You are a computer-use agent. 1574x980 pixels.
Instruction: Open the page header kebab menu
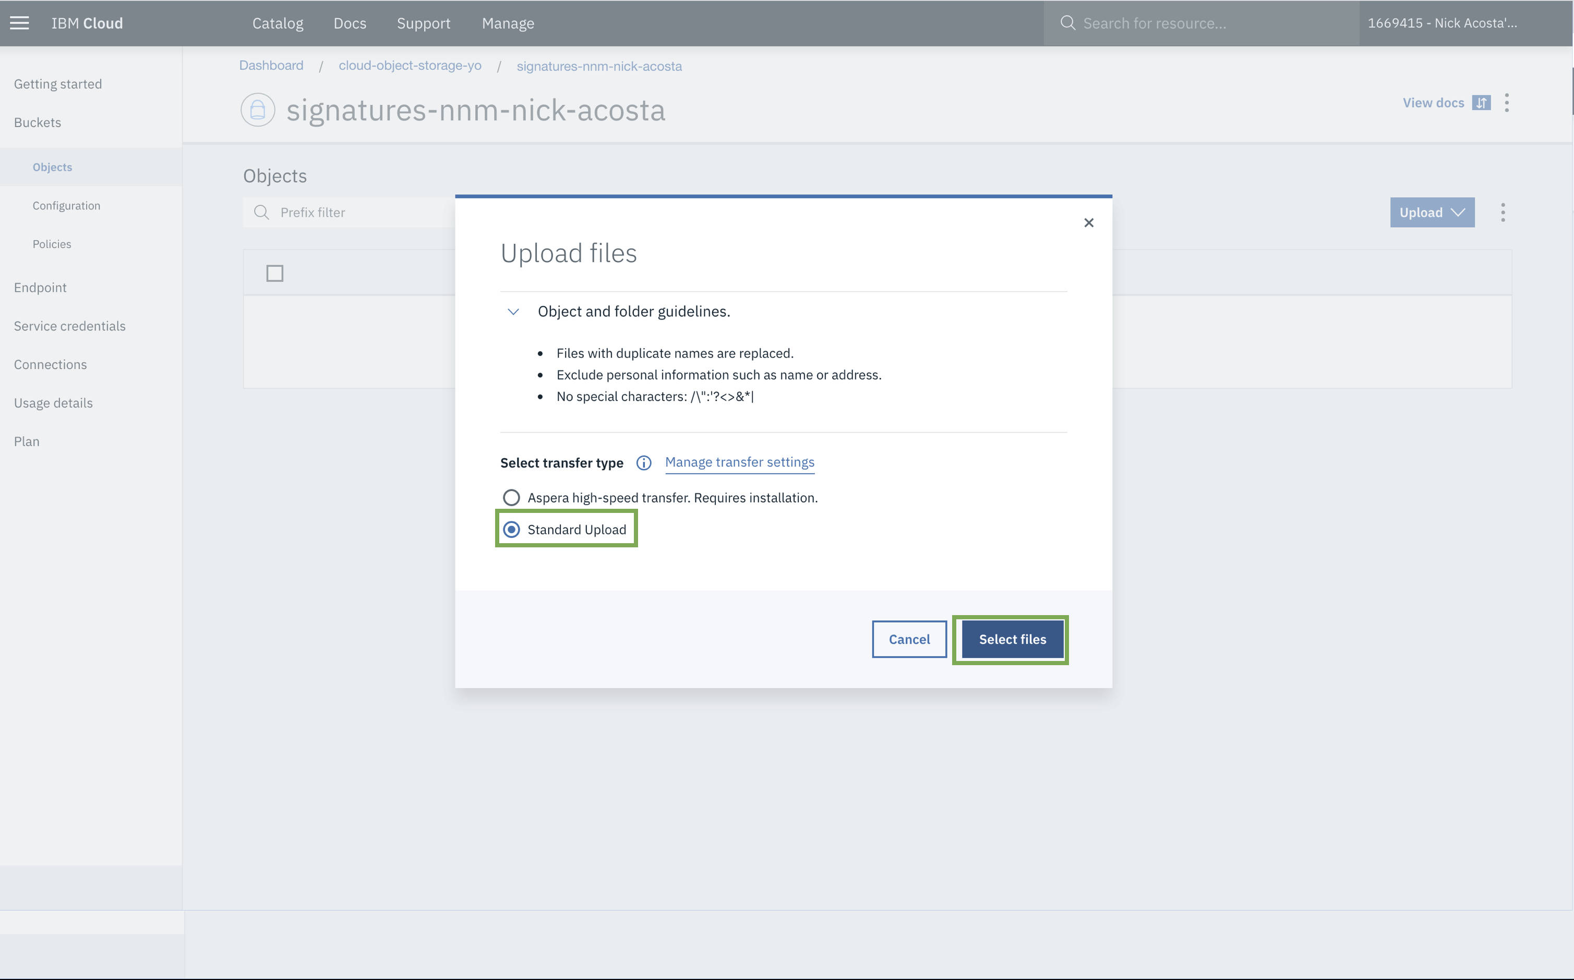1507,103
